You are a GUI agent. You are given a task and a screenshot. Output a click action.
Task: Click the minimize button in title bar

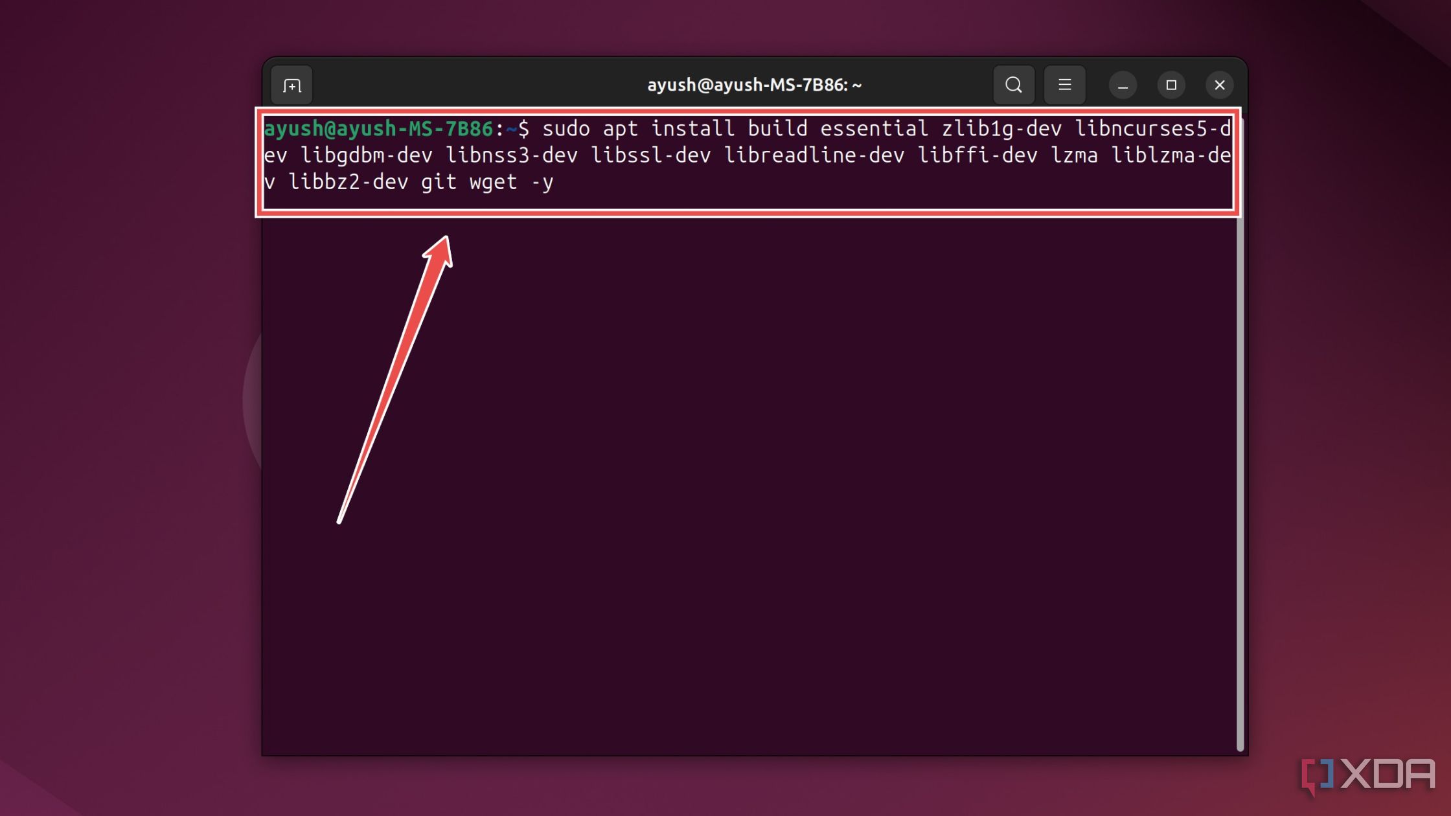click(1123, 85)
